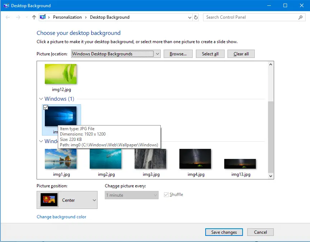The image size is (310, 242).
Task: Click the Select all button
Action: pyautogui.click(x=210, y=54)
